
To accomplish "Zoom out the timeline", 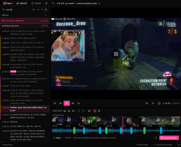I will point(65,111).
